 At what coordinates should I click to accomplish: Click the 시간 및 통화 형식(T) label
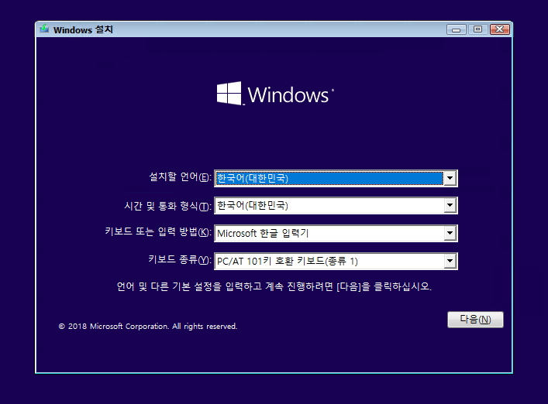coord(167,206)
